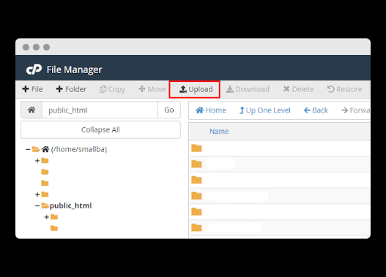Image resolution: width=386 pixels, height=277 pixels.
Task: Click the cPanel logo icon
Action: point(34,69)
